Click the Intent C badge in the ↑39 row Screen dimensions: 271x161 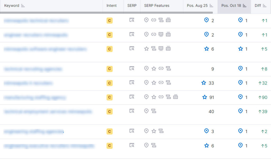[109, 111]
